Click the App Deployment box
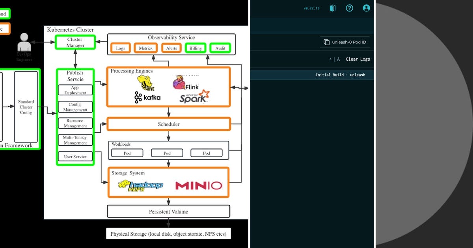 pyautogui.click(x=75, y=90)
